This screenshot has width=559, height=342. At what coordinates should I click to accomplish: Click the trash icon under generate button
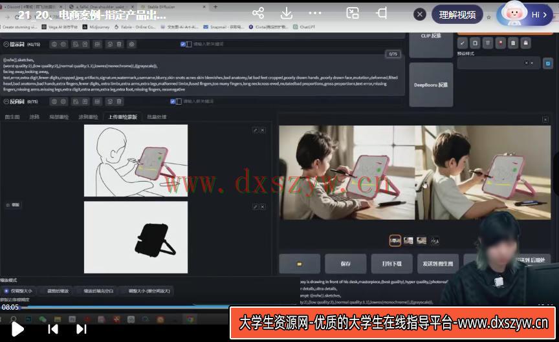[x=488, y=43]
